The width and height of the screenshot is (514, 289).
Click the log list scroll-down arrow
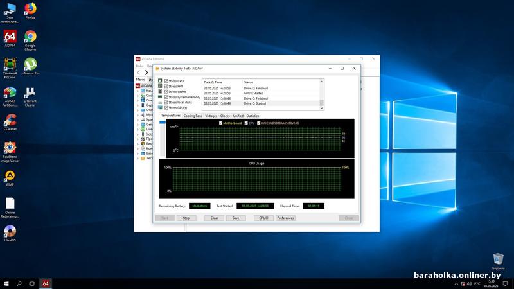pos(322,108)
